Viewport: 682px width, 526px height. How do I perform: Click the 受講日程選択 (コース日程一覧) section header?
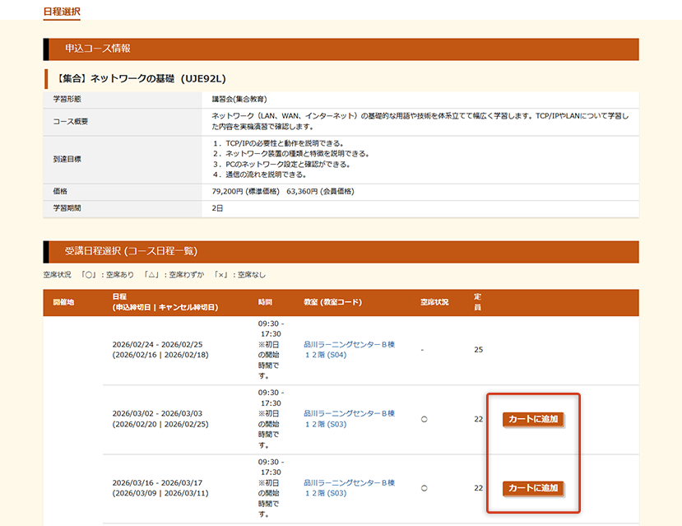pos(130,252)
